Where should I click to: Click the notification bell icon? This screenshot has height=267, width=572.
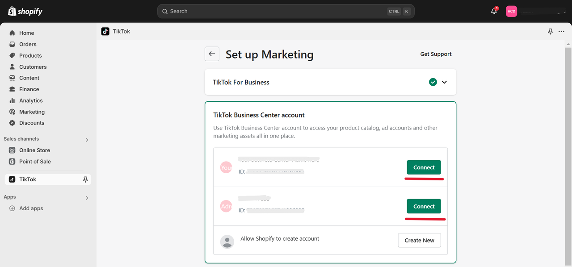494,12
